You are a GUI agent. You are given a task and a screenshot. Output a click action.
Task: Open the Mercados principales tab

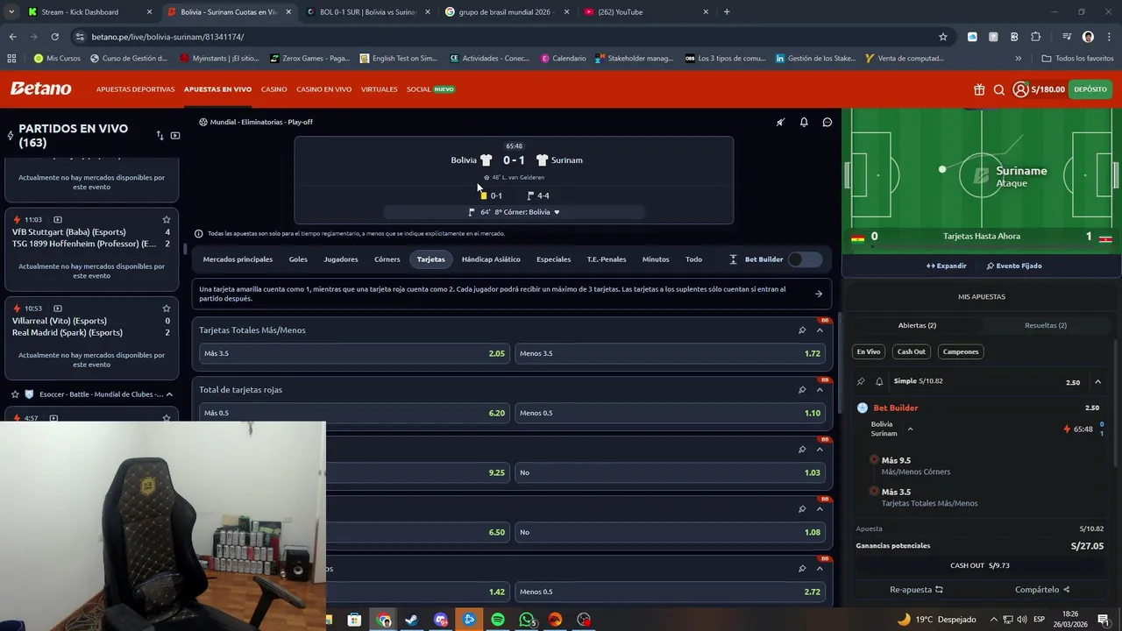(238, 259)
